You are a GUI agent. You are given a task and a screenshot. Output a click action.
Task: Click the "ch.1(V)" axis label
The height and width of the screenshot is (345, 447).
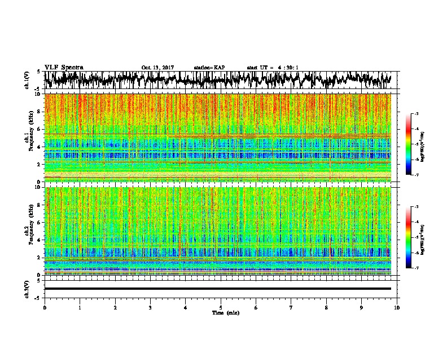click(27, 80)
